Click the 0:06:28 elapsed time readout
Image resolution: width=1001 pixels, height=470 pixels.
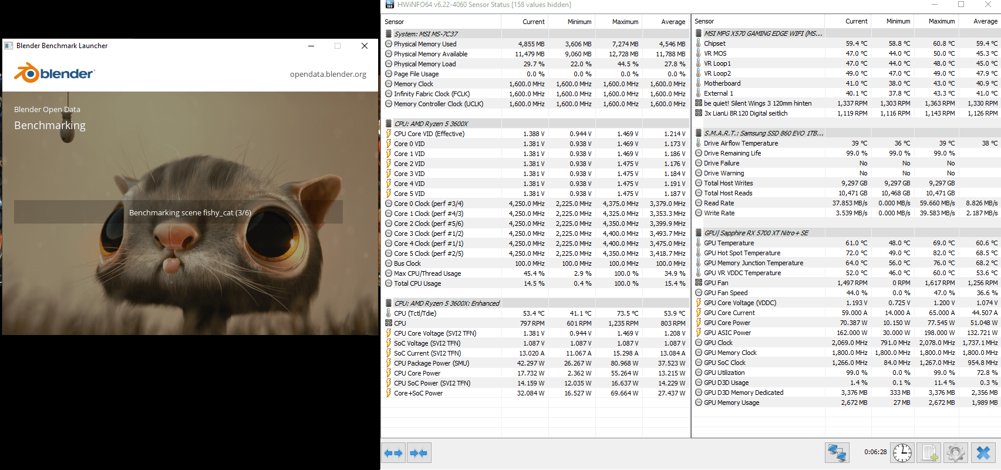click(875, 452)
